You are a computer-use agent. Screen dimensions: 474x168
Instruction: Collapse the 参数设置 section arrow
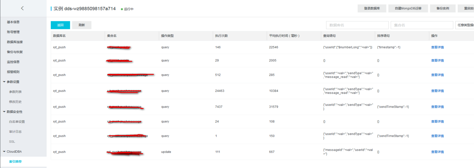pyautogui.click(x=4, y=82)
